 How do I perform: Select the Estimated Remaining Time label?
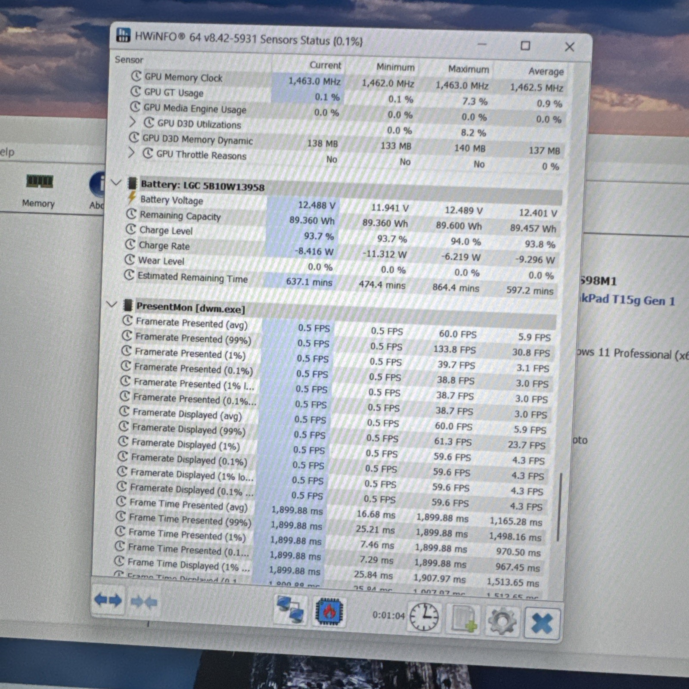pos(192,278)
